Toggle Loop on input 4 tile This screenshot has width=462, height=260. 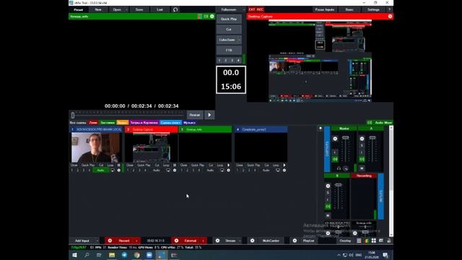(x=276, y=165)
